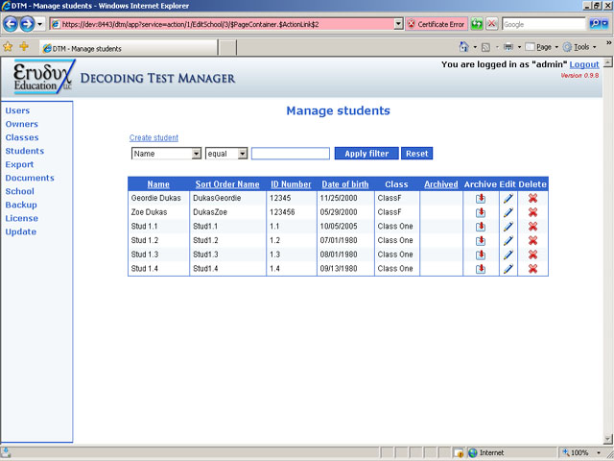The height and width of the screenshot is (461, 614).
Task: Archive student Stud 1.1
Action: [x=481, y=227]
